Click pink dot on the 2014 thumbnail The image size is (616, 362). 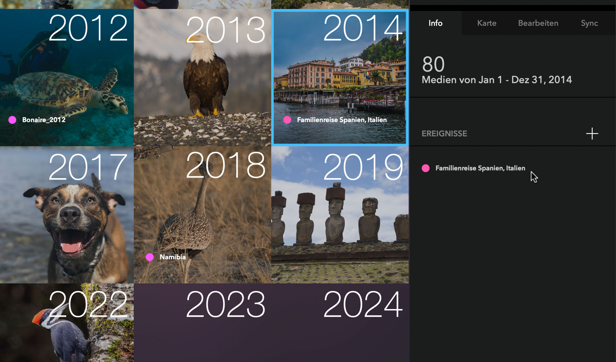point(287,120)
